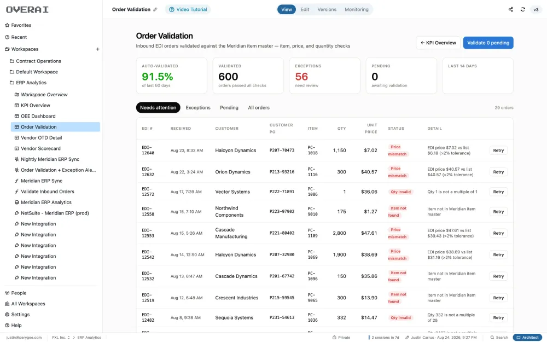Click the plug icon beside NetSuite - Meridian ERP (prod)
The image size is (547, 342).
16,213
